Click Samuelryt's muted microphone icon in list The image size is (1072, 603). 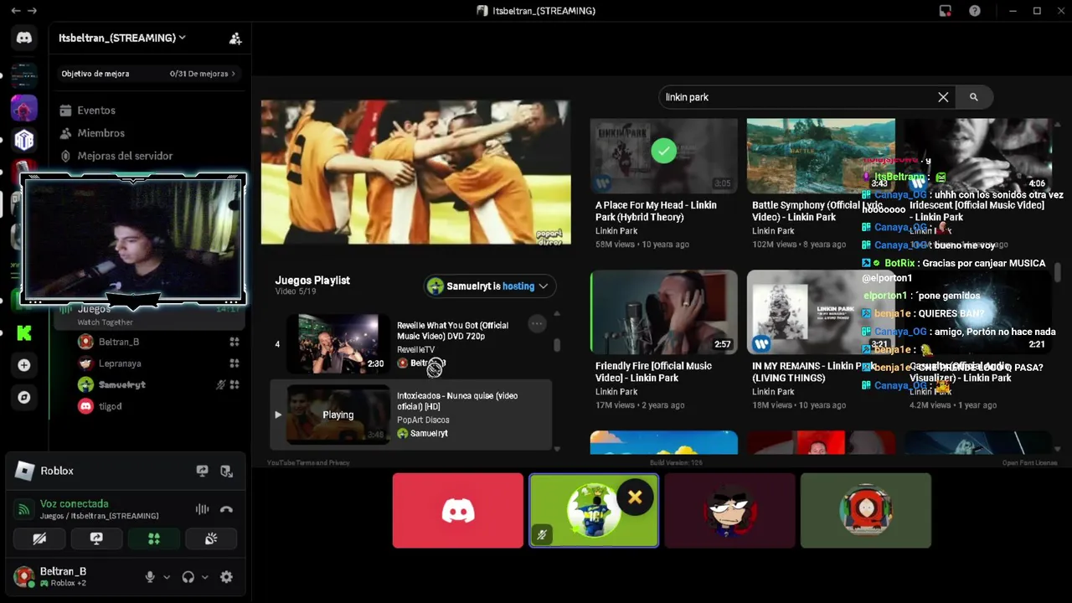click(x=221, y=385)
